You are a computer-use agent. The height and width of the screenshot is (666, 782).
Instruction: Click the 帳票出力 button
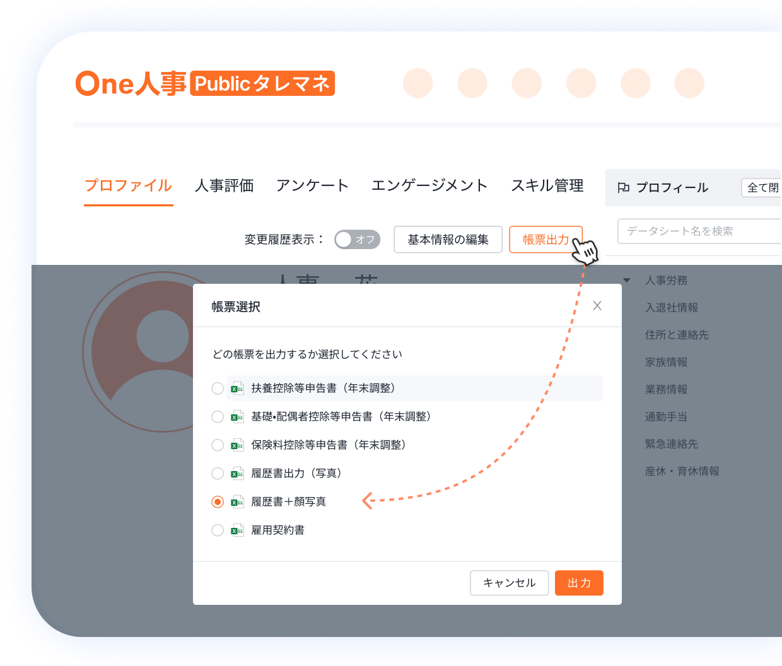point(546,240)
